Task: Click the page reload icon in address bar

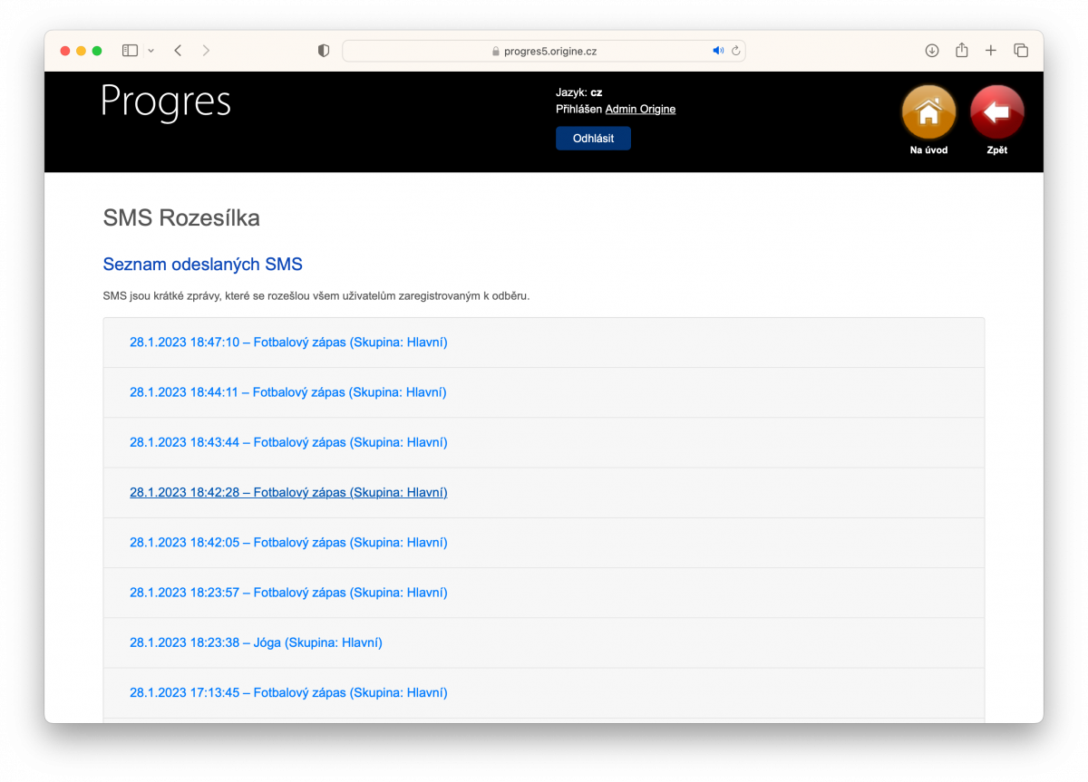Action: (x=734, y=51)
